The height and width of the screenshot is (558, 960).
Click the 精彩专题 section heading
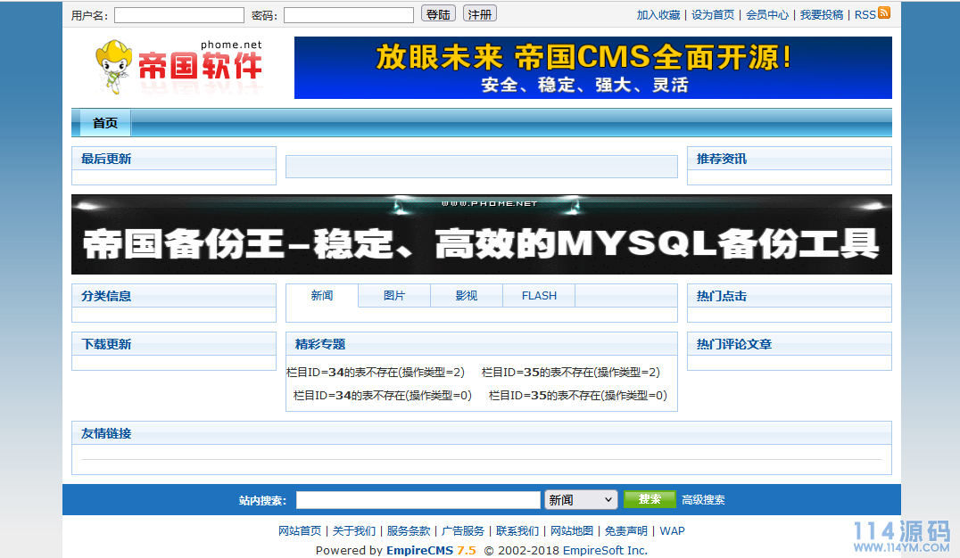pos(320,344)
